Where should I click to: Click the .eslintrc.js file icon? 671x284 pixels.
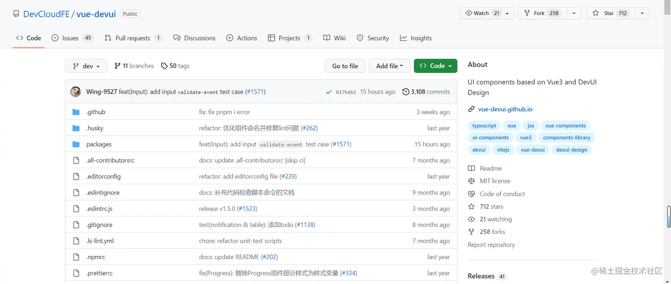(x=76, y=209)
